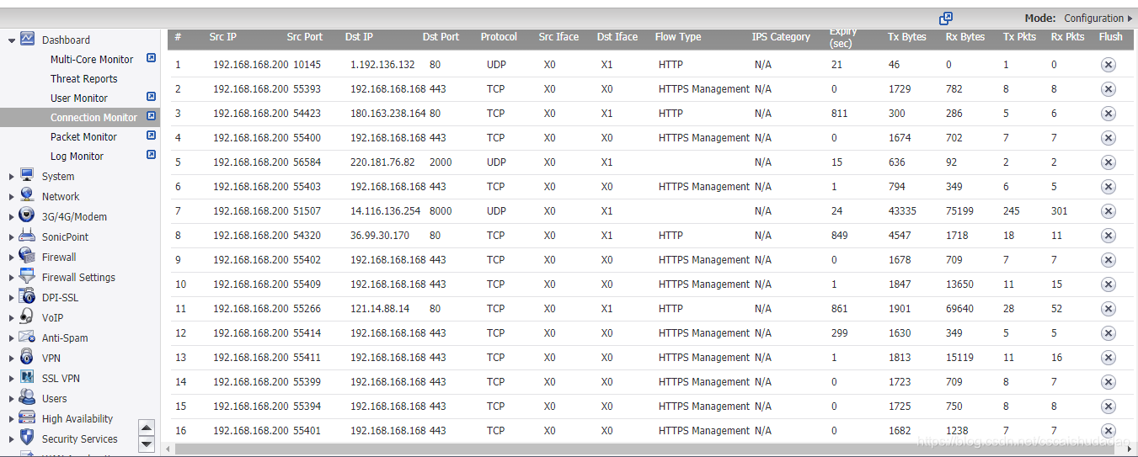Sort by Dst Port column header
Image resolution: width=1138 pixels, height=457 pixels.
441,37
